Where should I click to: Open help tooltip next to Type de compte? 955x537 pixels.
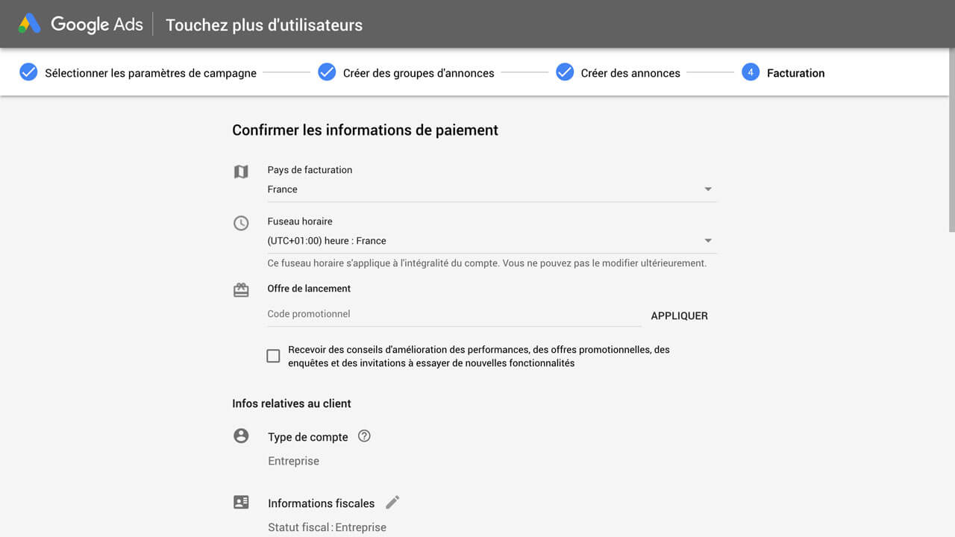tap(364, 436)
